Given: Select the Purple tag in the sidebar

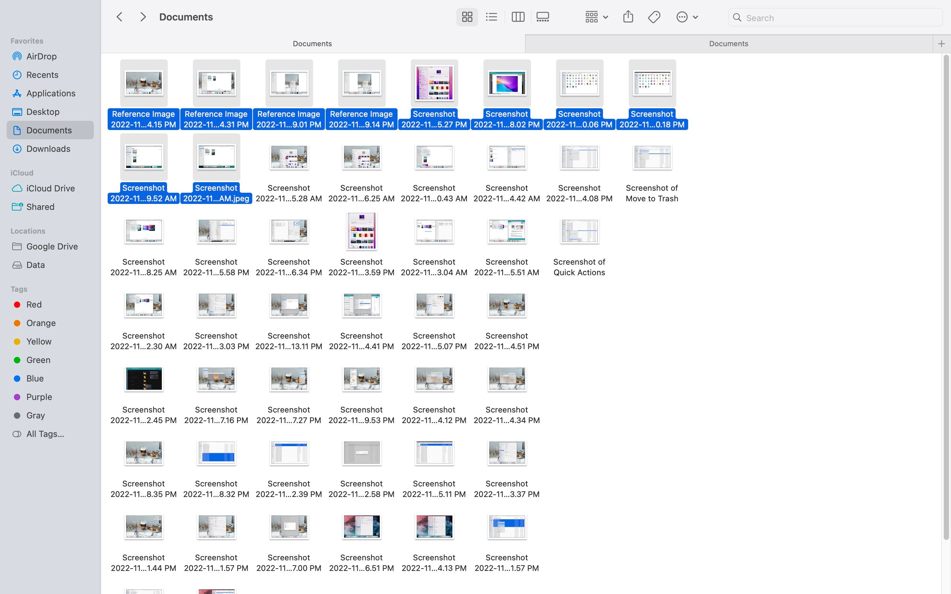Looking at the screenshot, I should (39, 397).
